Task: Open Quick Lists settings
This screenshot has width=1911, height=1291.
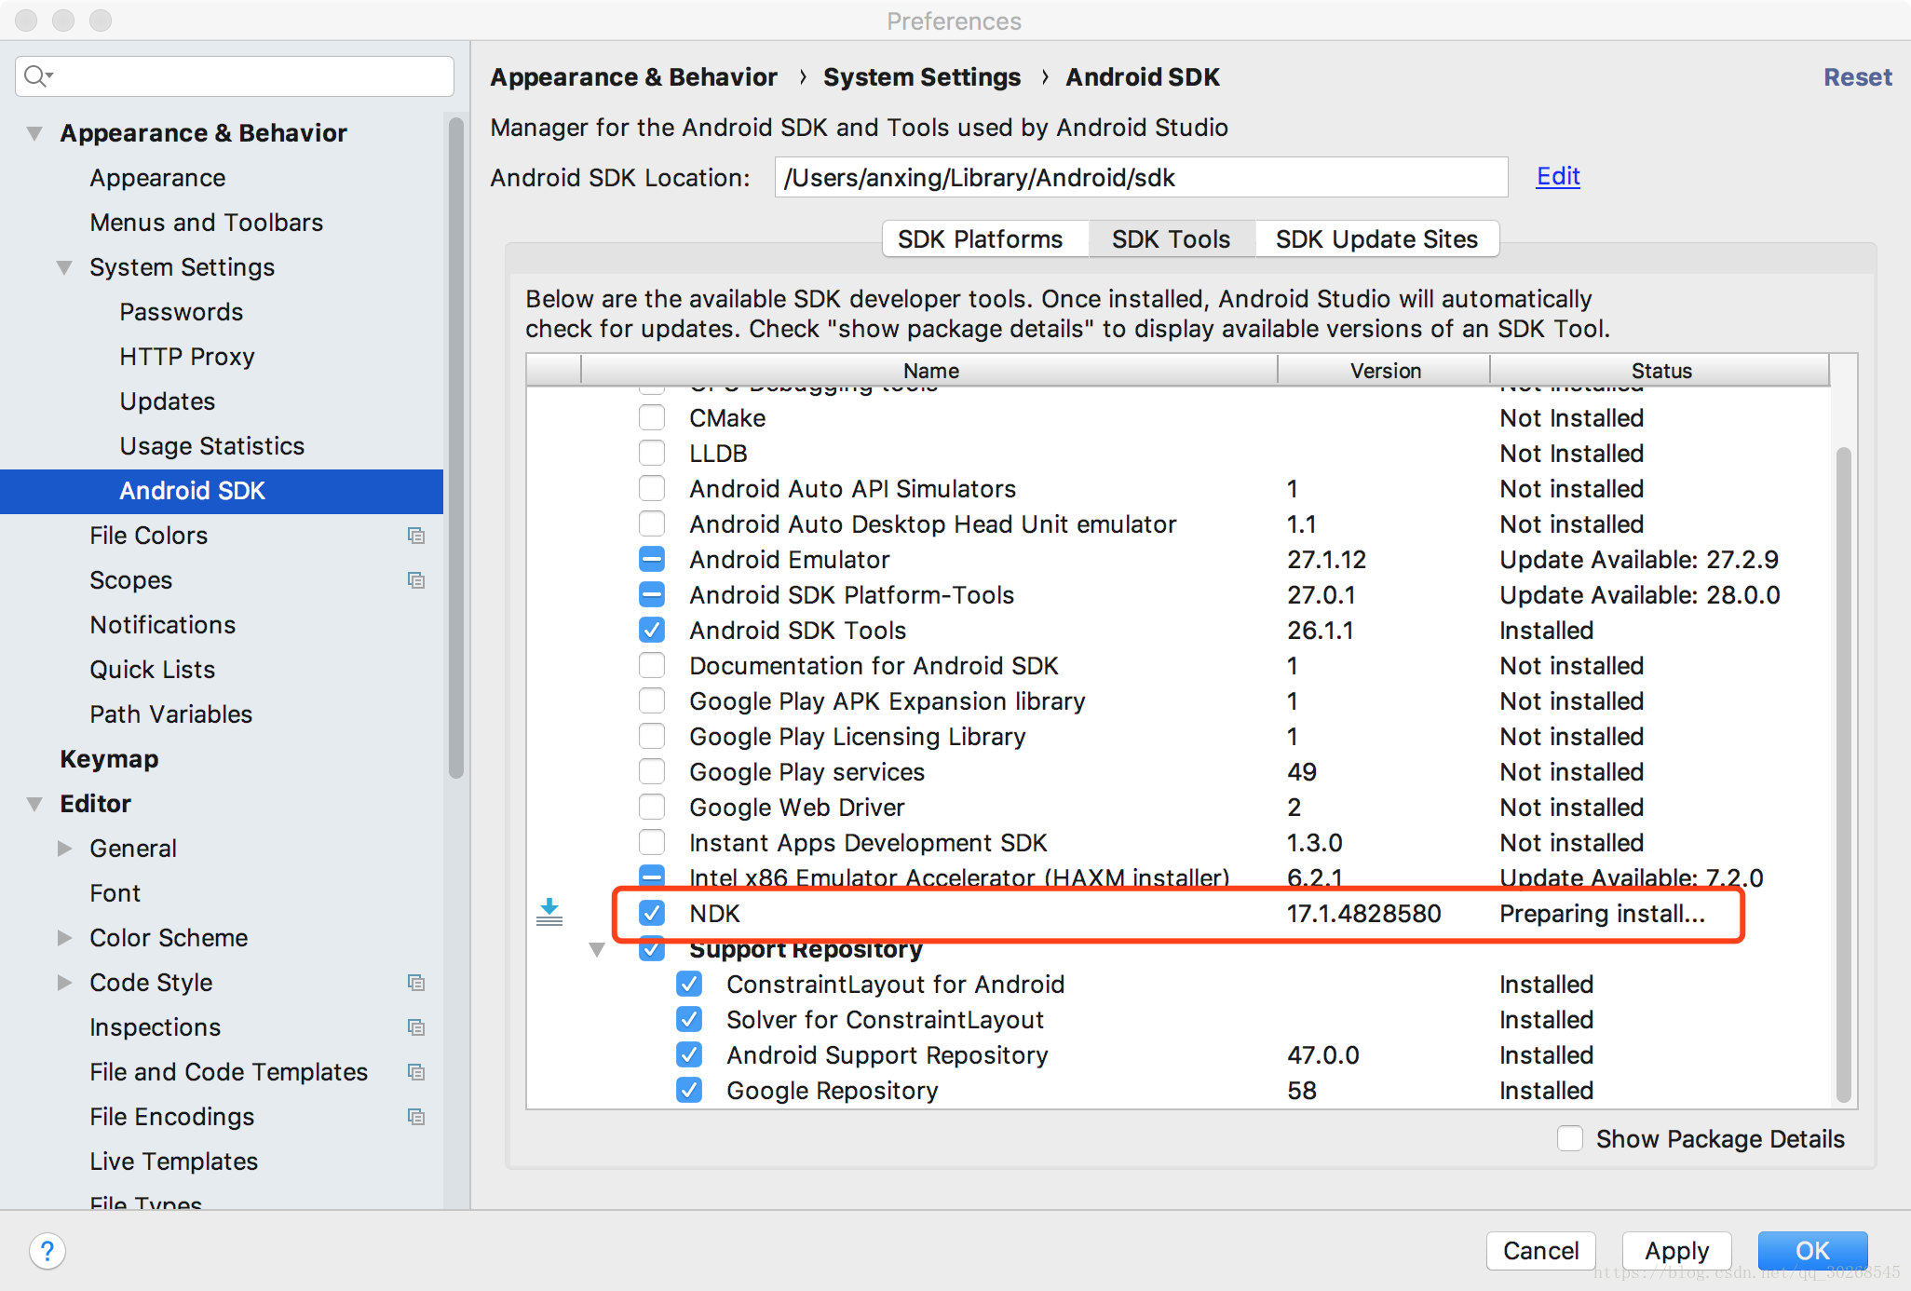Action: pos(152,670)
